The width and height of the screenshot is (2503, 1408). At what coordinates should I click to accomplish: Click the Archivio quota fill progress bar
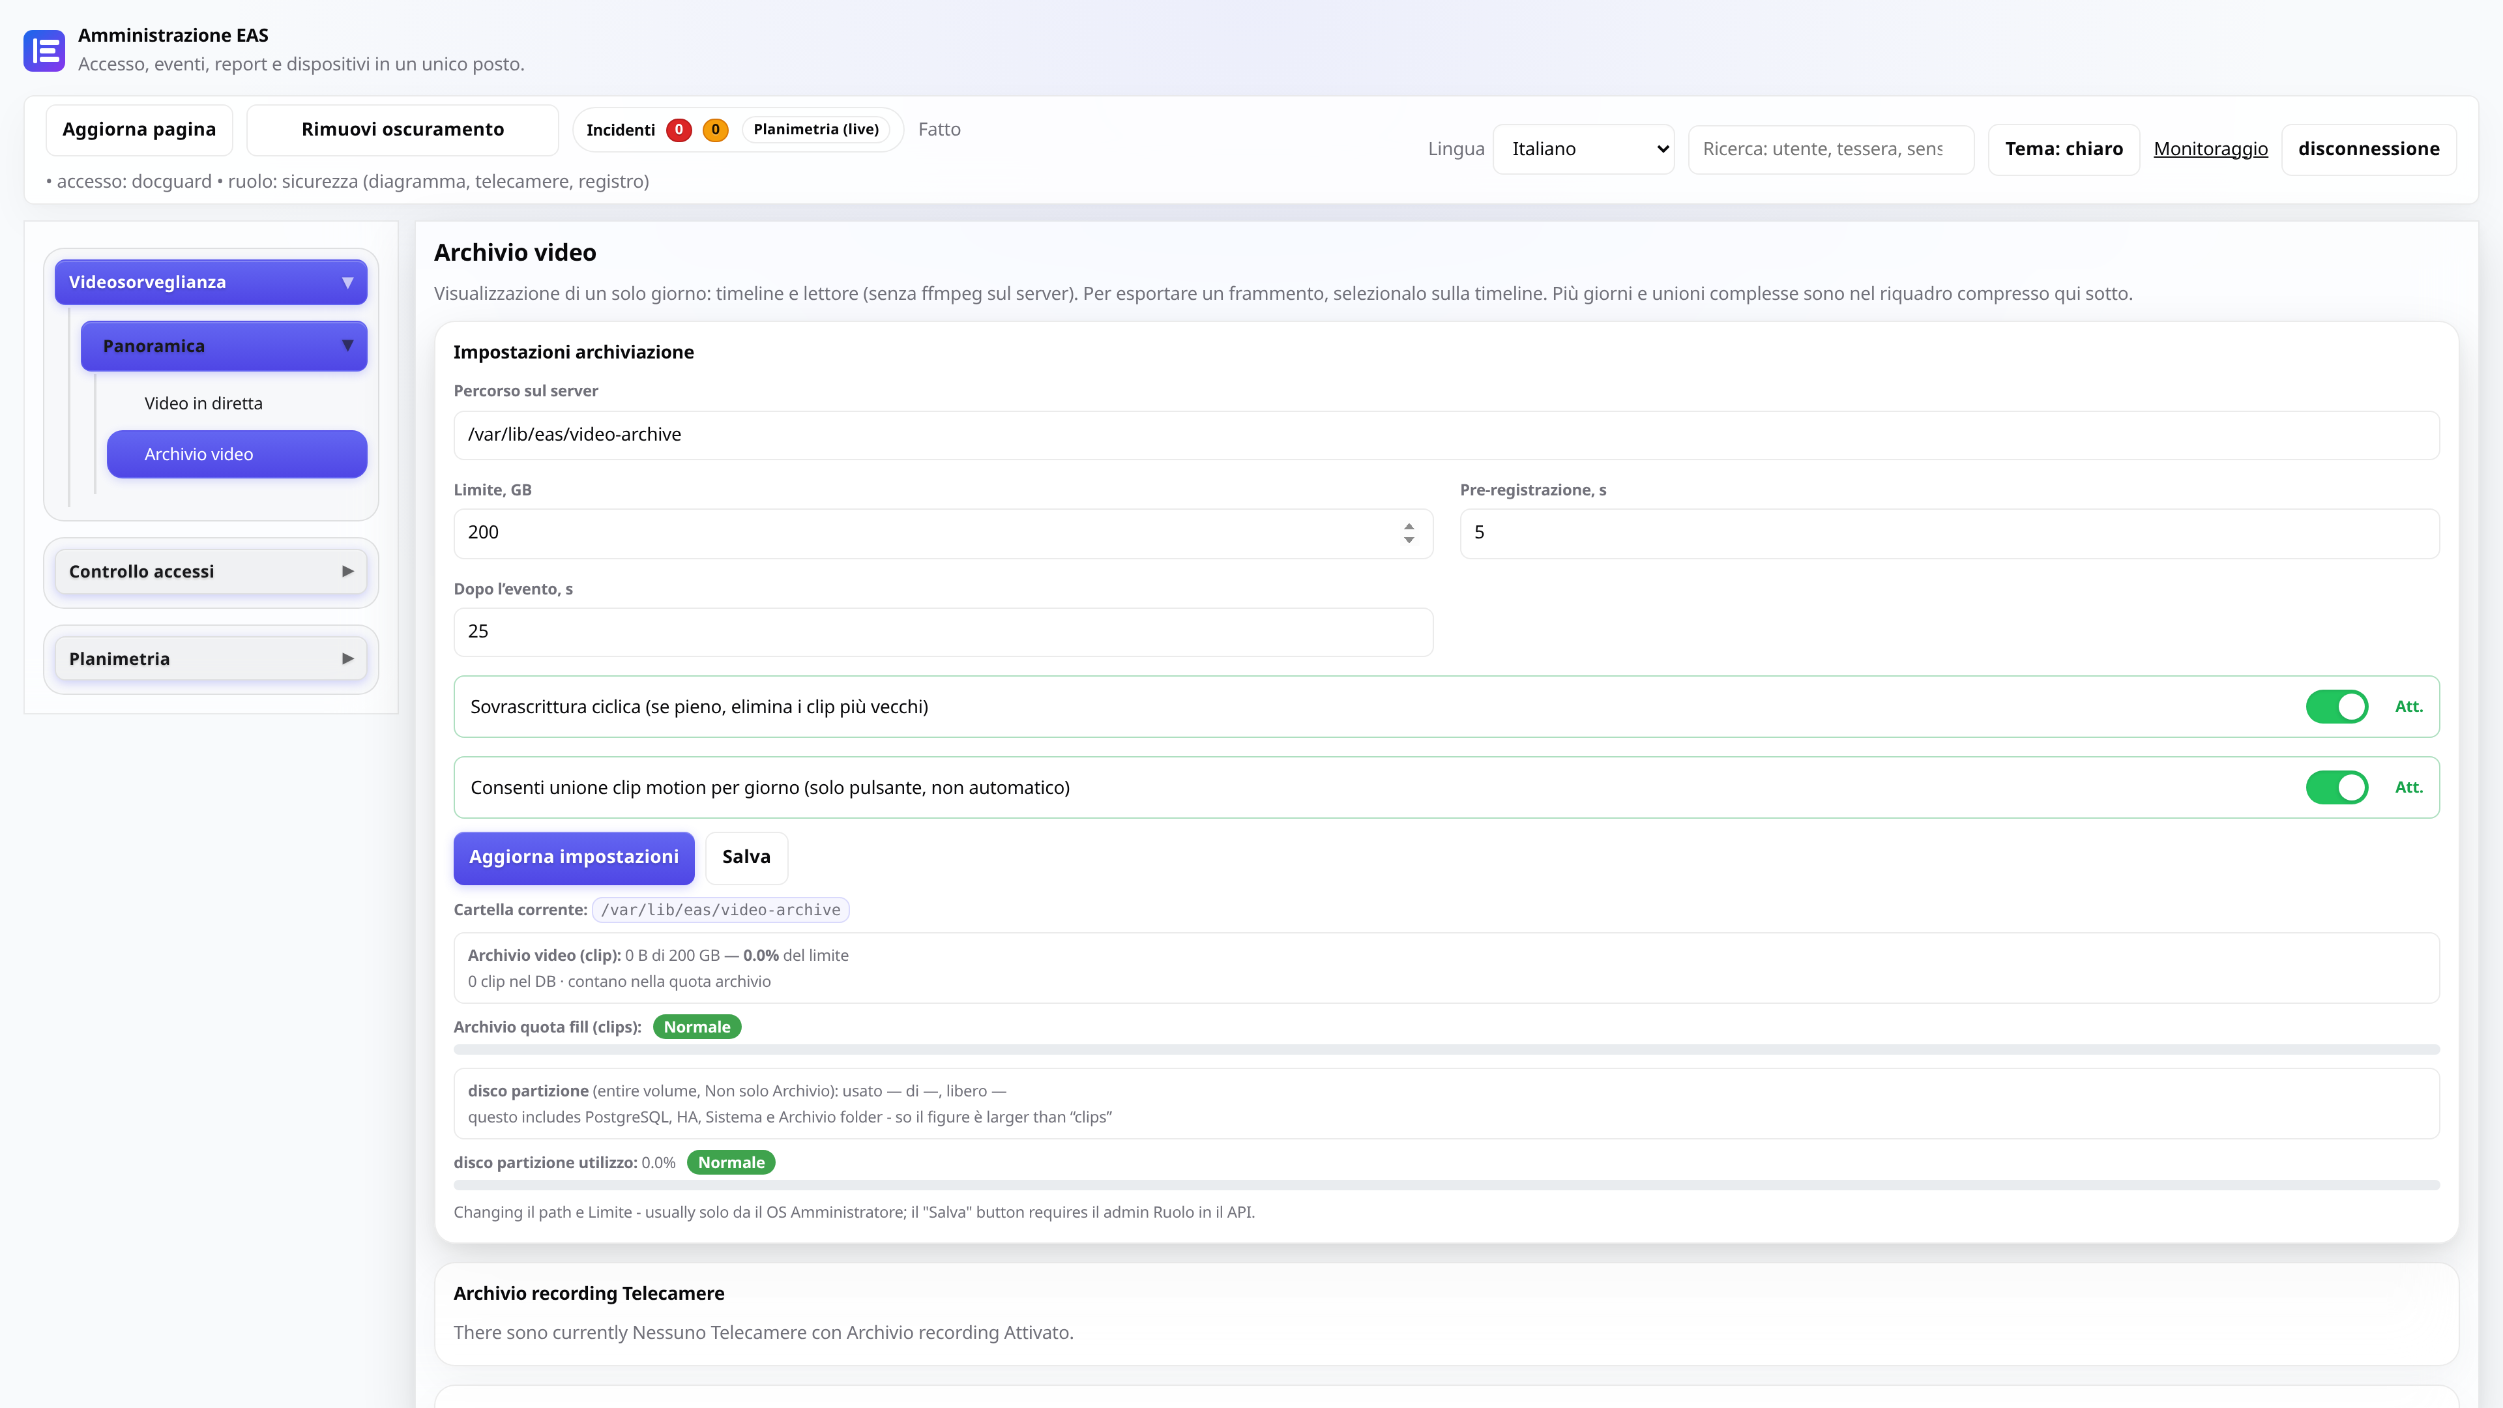pyautogui.click(x=1446, y=1049)
